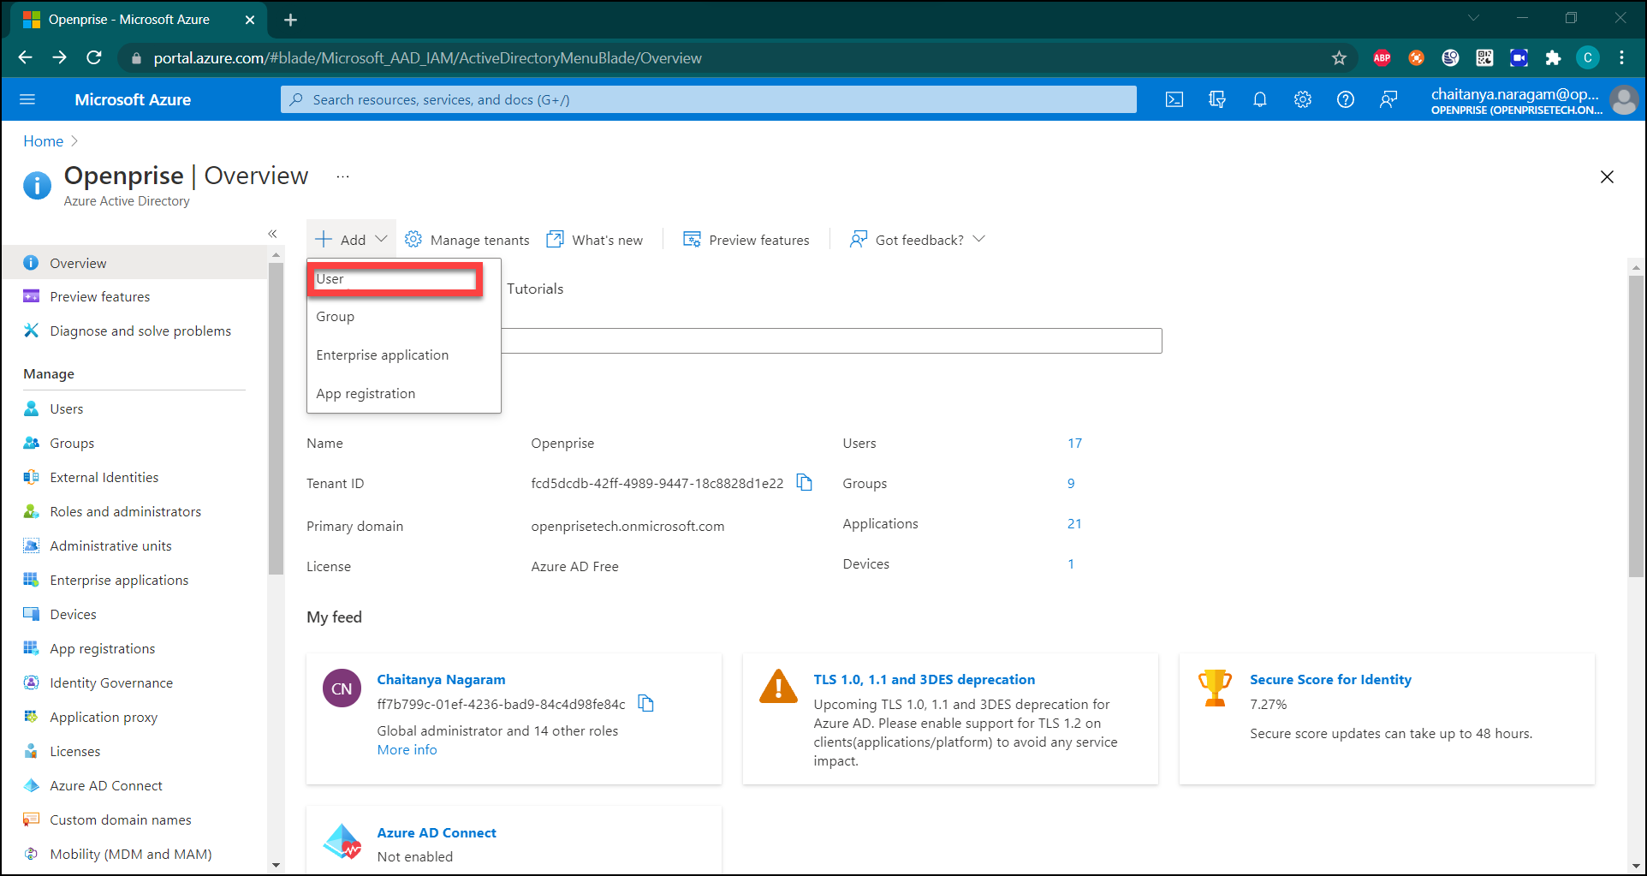Copy the Tenant ID to clipboard
The image size is (1647, 876).
805,483
